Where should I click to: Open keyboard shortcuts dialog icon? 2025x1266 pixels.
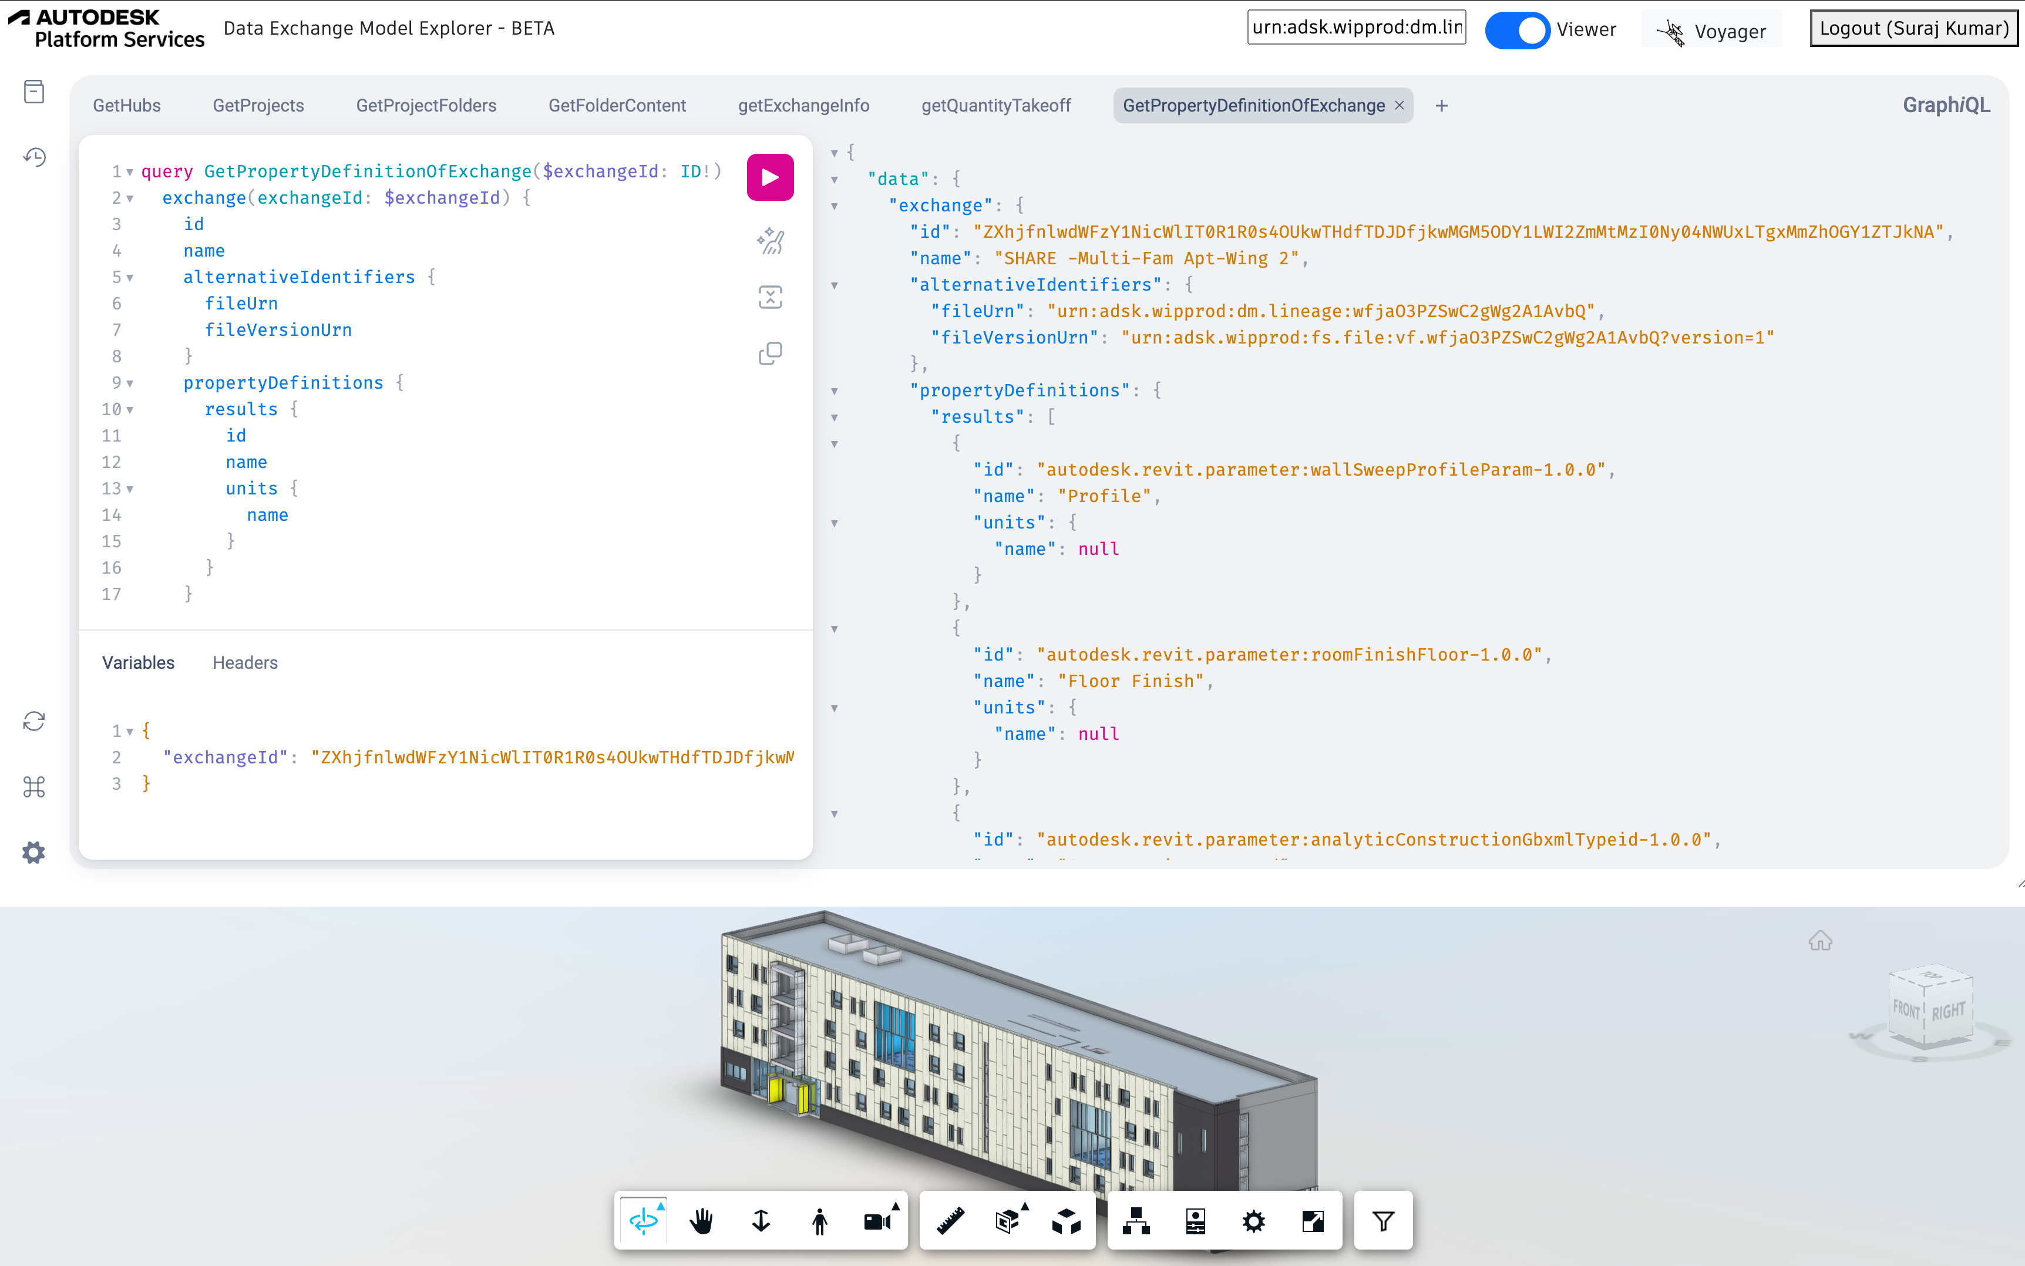pos(33,787)
